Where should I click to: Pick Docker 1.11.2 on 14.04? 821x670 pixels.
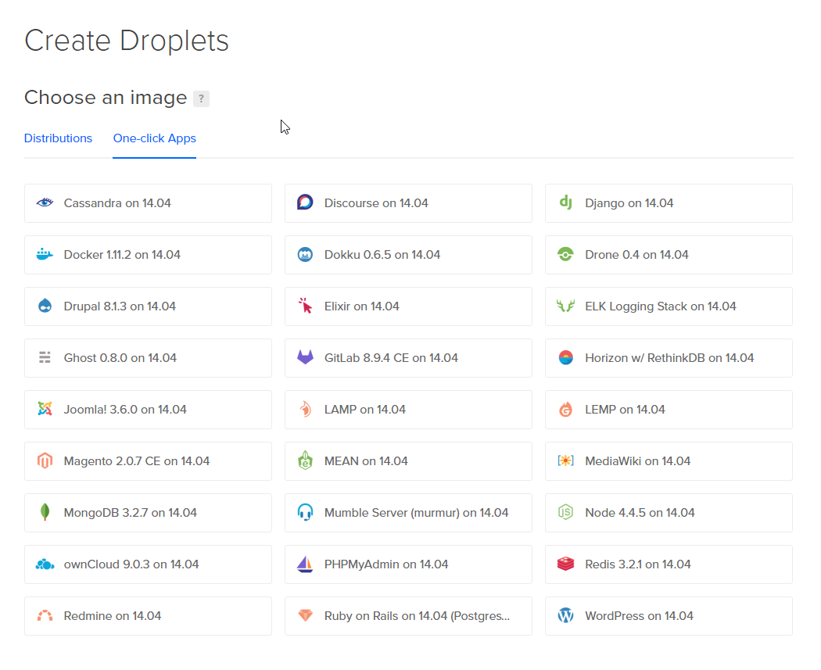click(x=149, y=255)
